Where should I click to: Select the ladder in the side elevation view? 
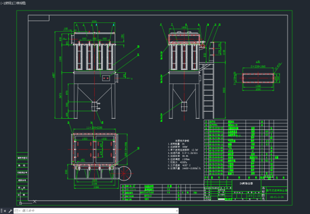(208, 91)
